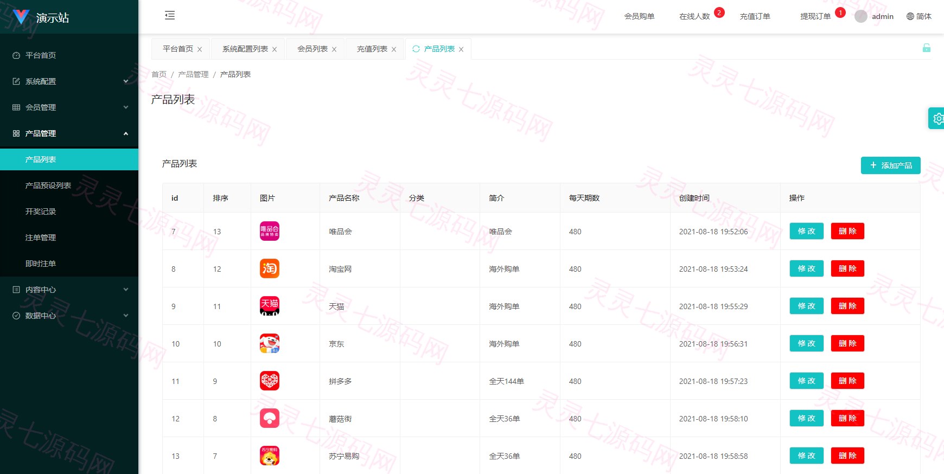The image size is (944, 474).
Task: Click the 添加产品 button
Action: (891, 165)
